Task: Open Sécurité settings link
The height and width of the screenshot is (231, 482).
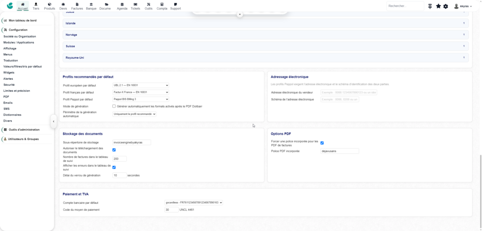Action: [x=9, y=85]
